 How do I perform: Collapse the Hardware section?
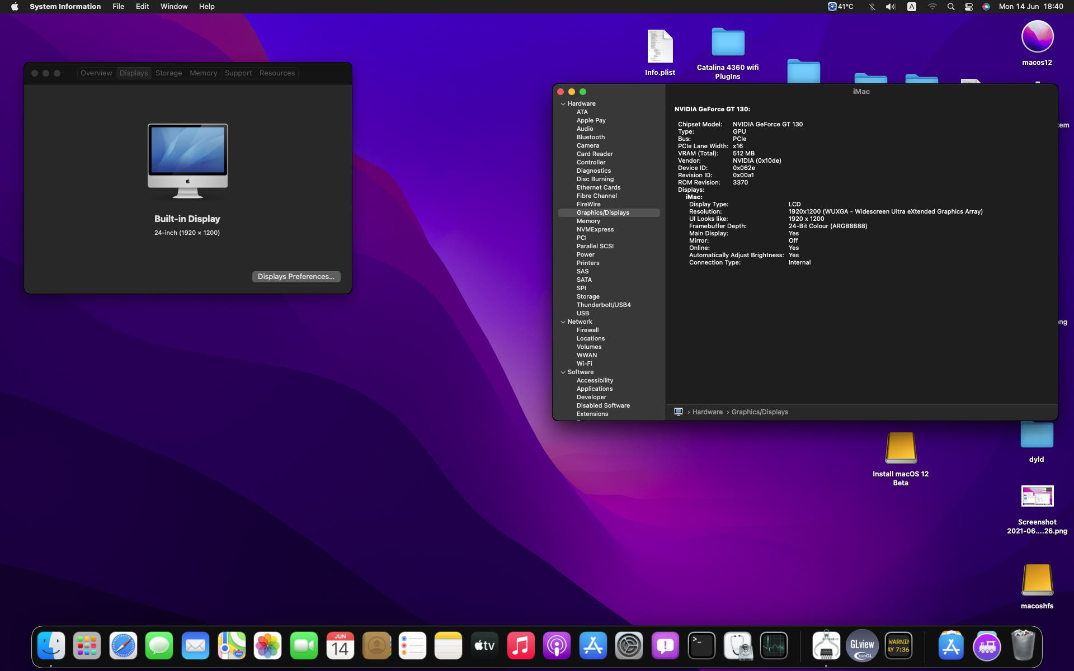point(563,104)
